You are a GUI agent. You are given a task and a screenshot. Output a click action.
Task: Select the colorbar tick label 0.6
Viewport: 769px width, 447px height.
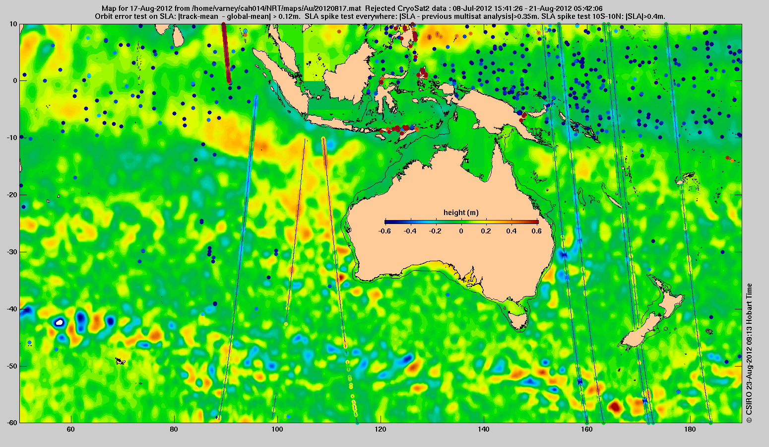(x=538, y=231)
